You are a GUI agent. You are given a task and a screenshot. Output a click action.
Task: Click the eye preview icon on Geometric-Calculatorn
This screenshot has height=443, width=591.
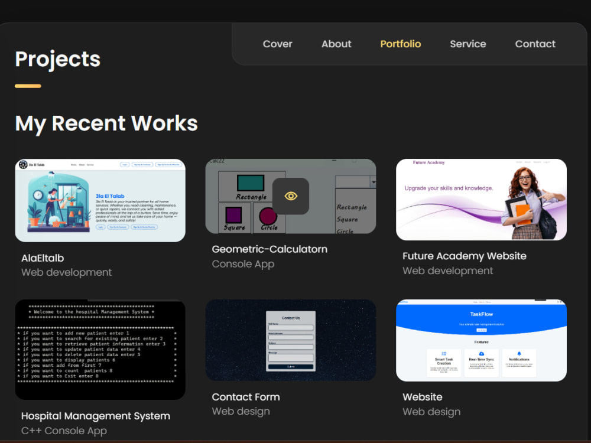(x=291, y=196)
